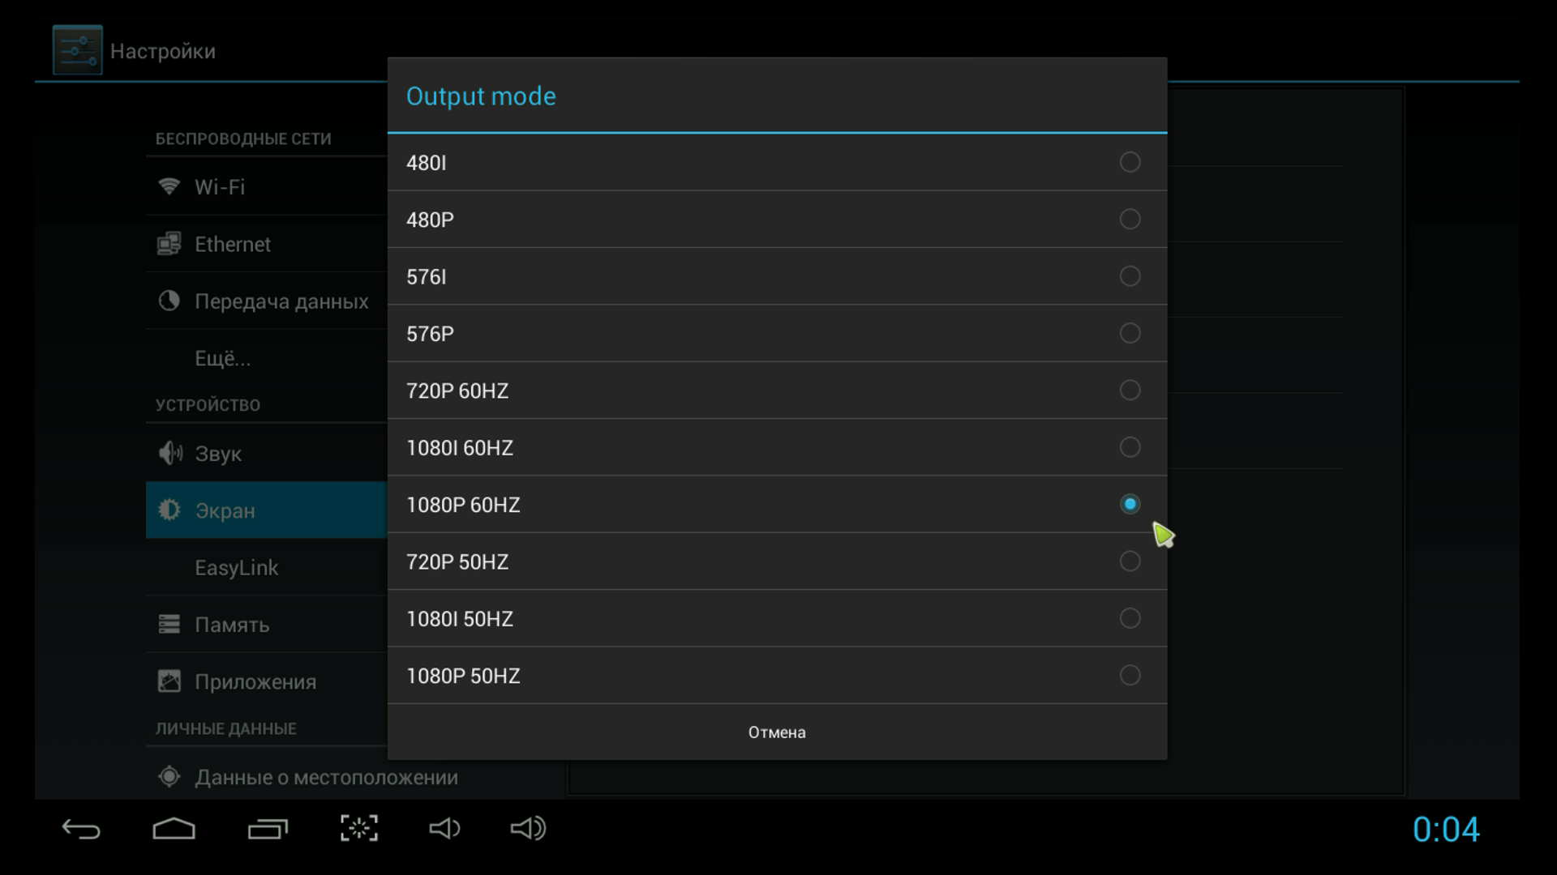Open the Ещё... more link
This screenshot has height=875, width=1557.
222,358
